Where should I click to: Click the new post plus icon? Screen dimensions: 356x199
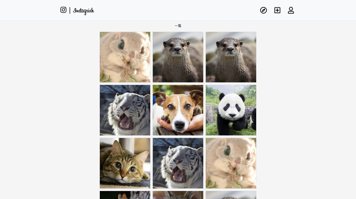pos(277,10)
